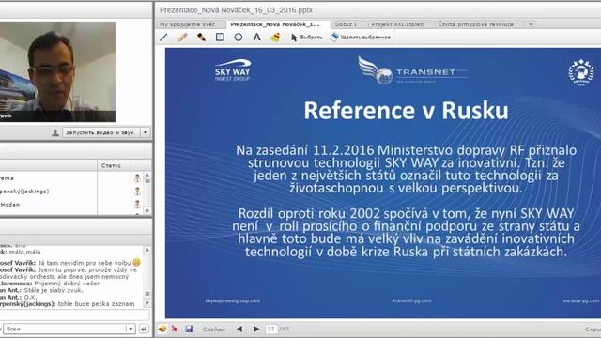The height and width of the screenshot is (338, 601).
Task: Switch to Projekt XXI.století tab
Action: 397,24
